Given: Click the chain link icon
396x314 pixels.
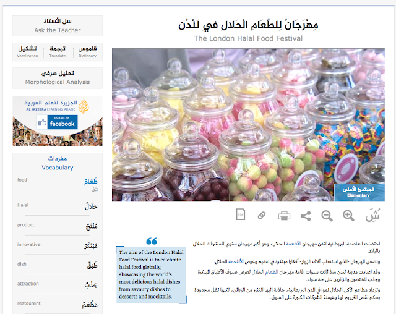Looking at the screenshot, I should pos(262,216).
